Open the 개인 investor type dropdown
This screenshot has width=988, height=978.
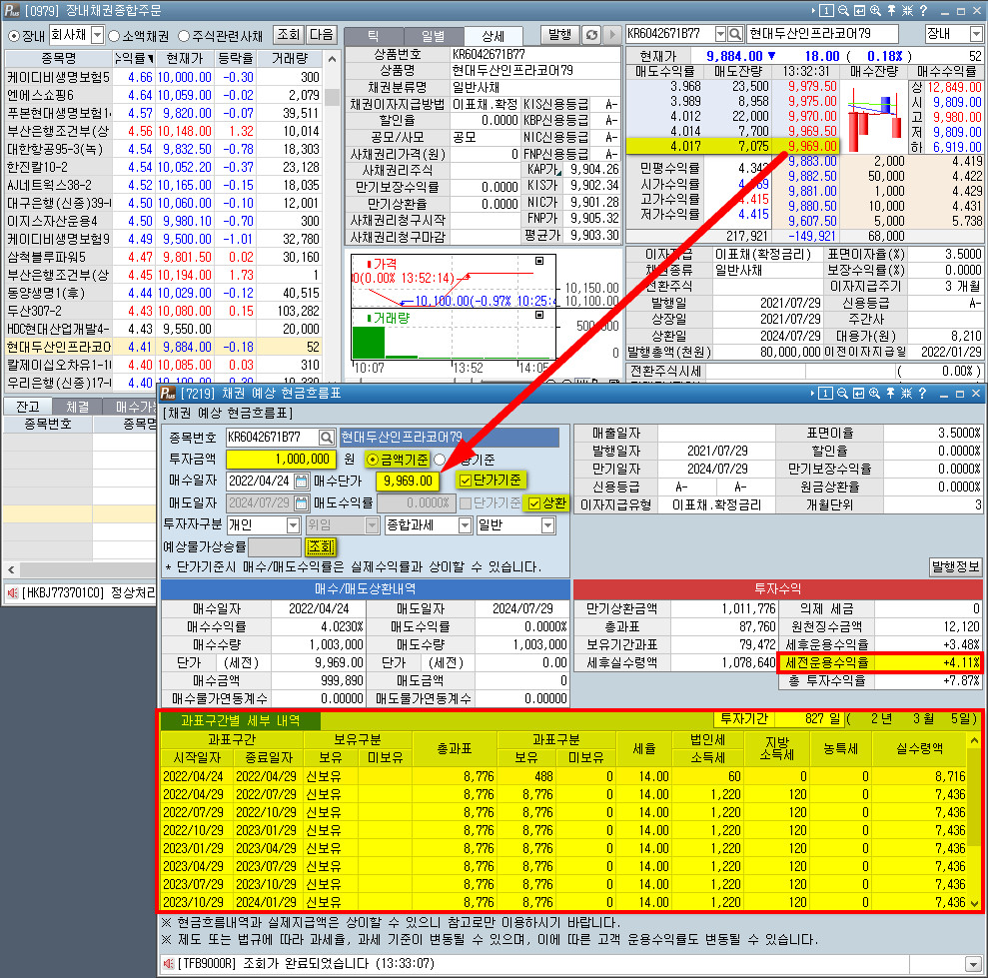click(293, 525)
